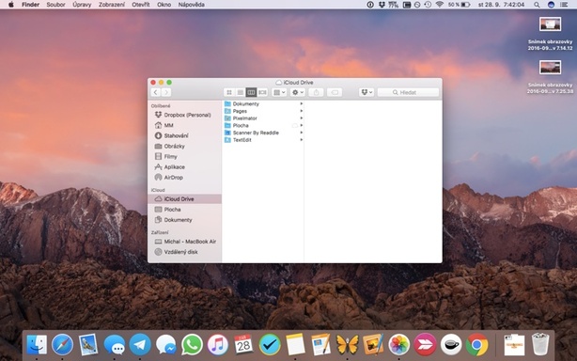Open Time Machine menu bar icon
The image size is (577, 361).
tap(428, 5)
